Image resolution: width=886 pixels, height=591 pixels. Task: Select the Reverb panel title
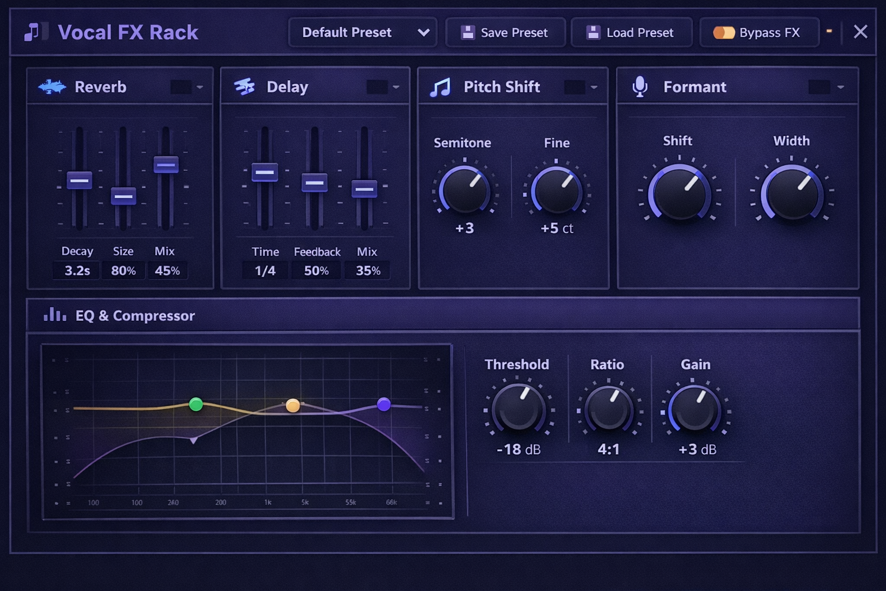[x=100, y=87]
